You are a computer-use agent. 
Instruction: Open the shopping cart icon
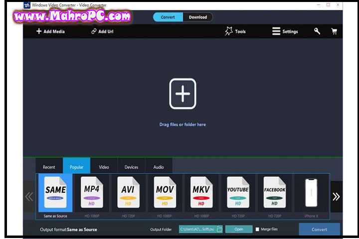(334, 31)
